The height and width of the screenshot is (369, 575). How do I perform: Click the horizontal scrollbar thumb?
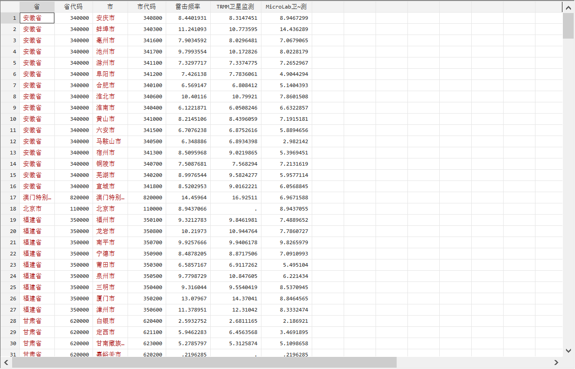(x=204, y=362)
